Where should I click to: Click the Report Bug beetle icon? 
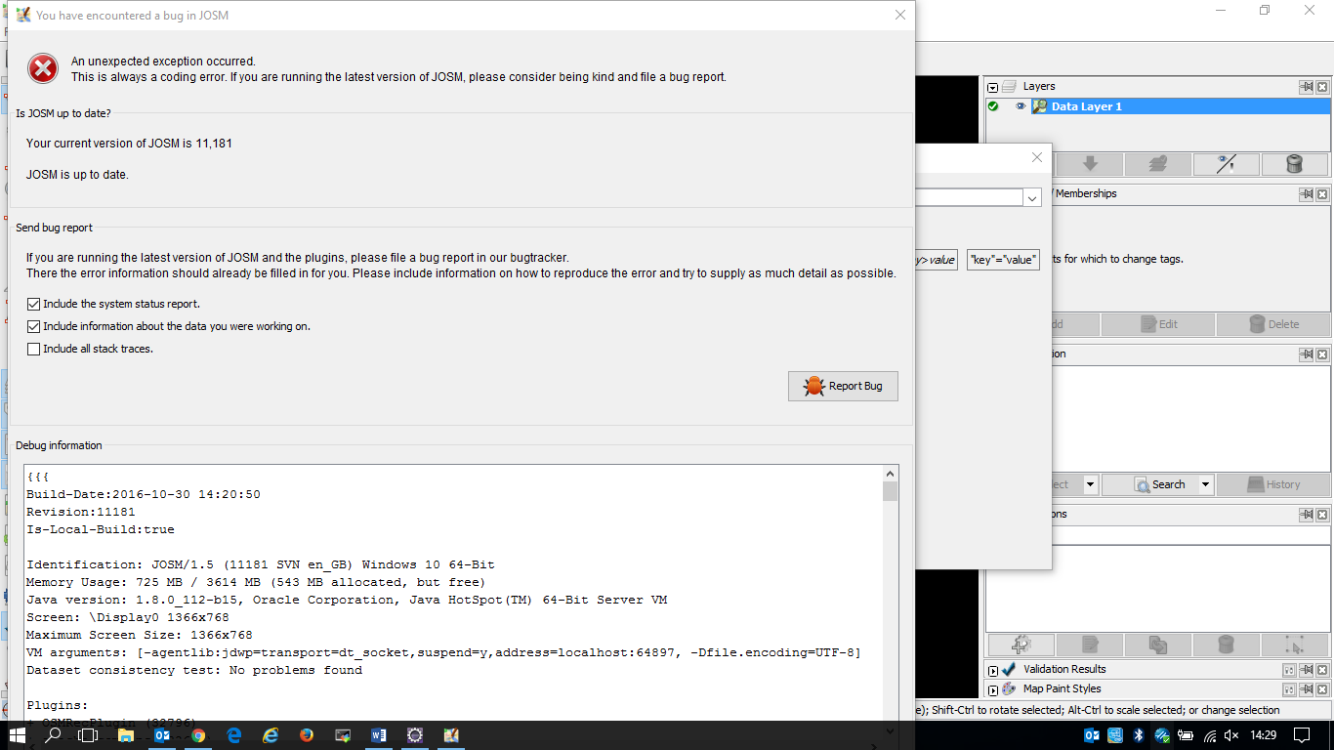pyautogui.click(x=814, y=386)
